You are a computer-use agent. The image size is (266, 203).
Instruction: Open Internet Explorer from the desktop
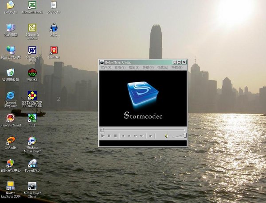[11, 100]
